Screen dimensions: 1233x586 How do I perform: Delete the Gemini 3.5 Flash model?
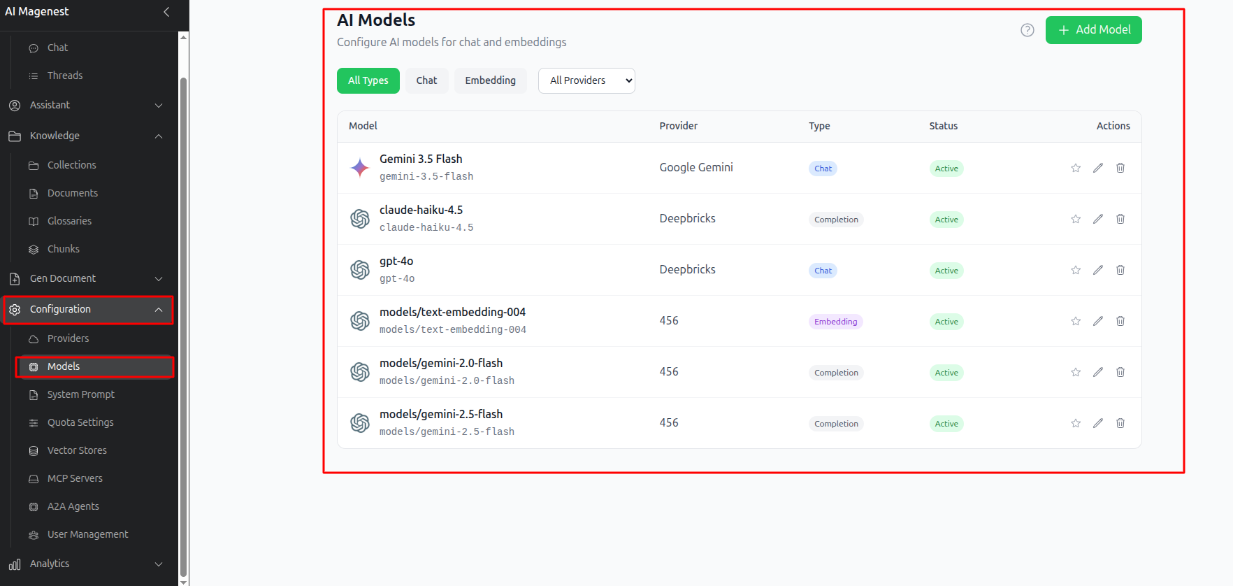tap(1120, 168)
